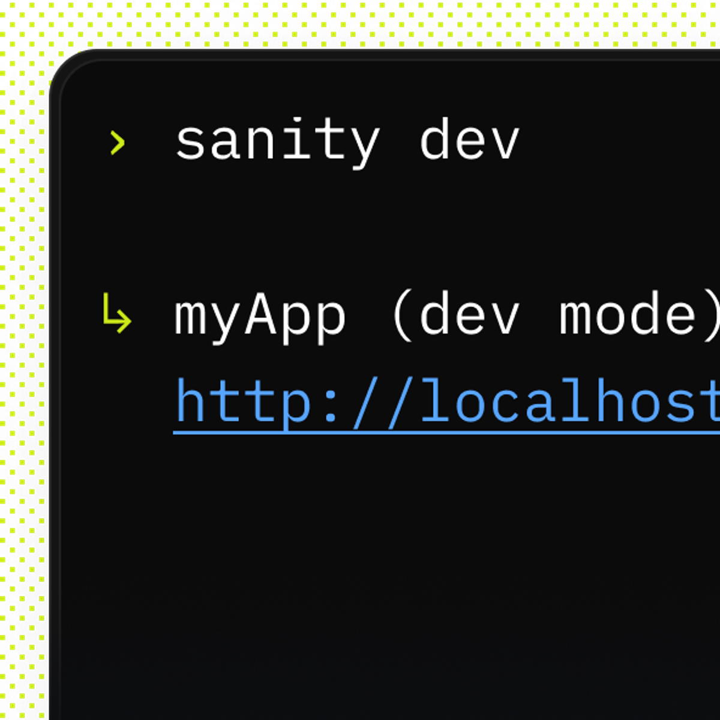Screen dimensions: 720x720
Task: Click the 'sanity dev' command text
Action: 347,143
